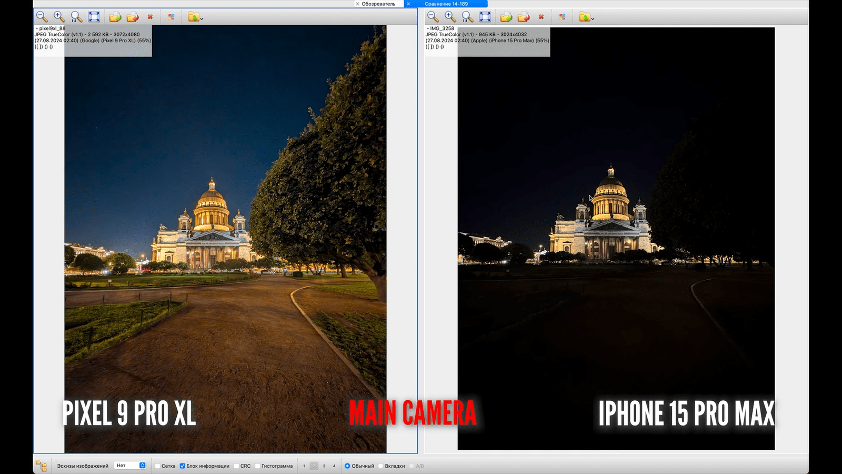Select the Вкладки radio button
The width and height of the screenshot is (842, 474).
click(x=380, y=466)
